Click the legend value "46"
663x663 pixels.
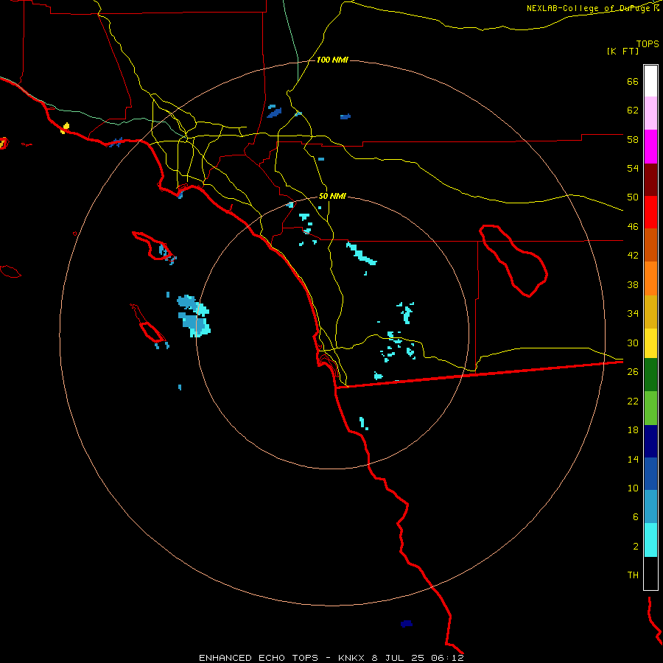click(633, 227)
